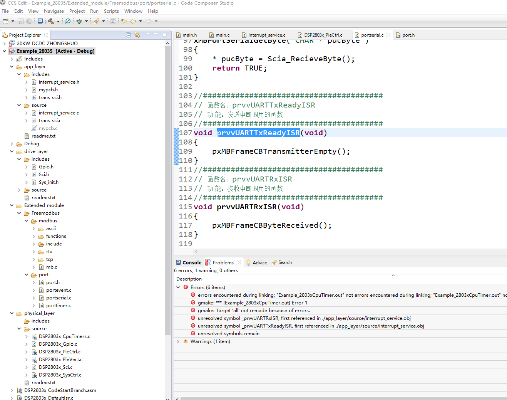Click the Back navigation arrow icon
The width and height of the screenshot is (507, 400).
pyautogui.click(x=133, y=21)
